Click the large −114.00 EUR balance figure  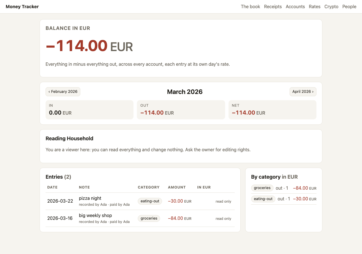click(x=89, y=46)
